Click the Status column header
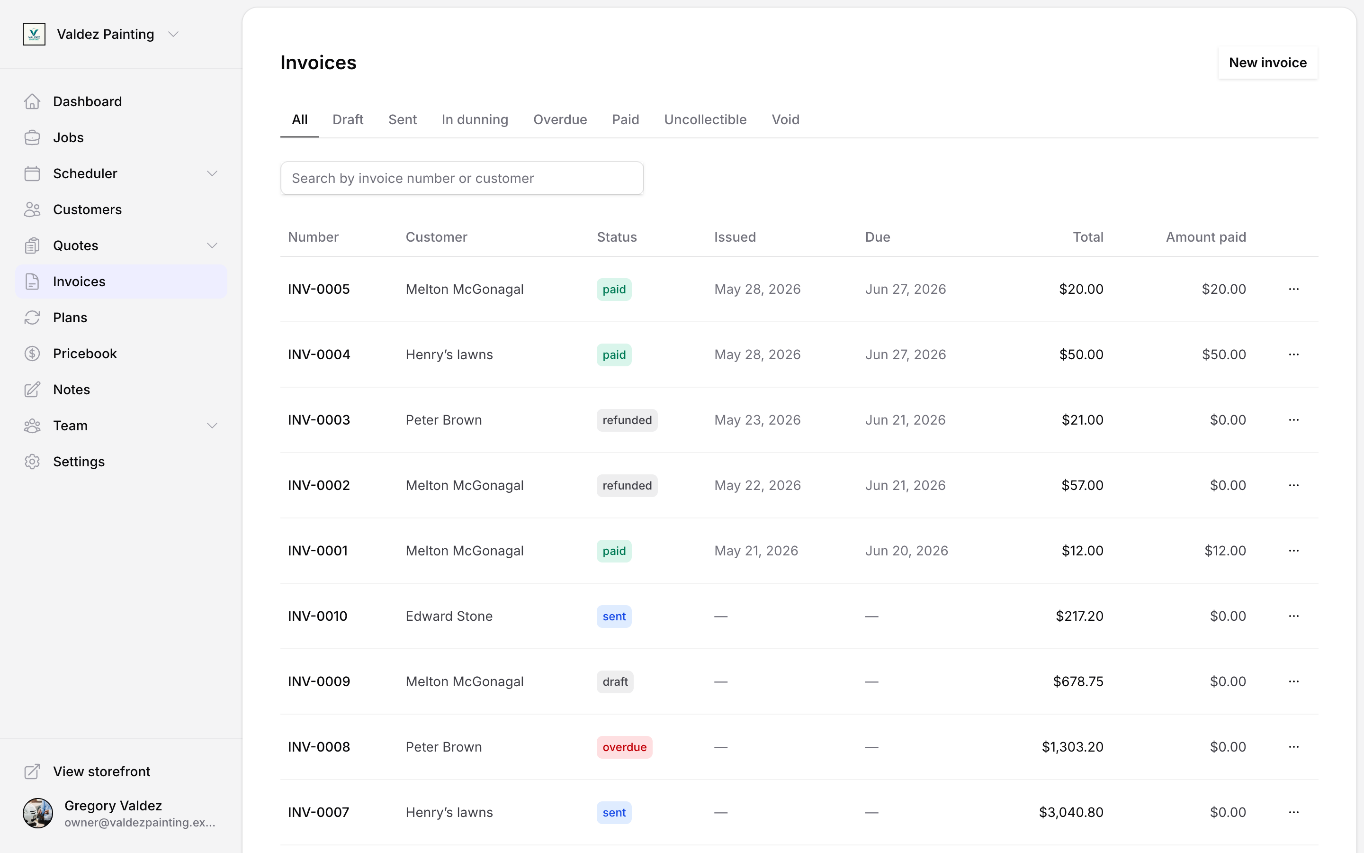This screenshot has width=1364, height=853. coord(617,237)
